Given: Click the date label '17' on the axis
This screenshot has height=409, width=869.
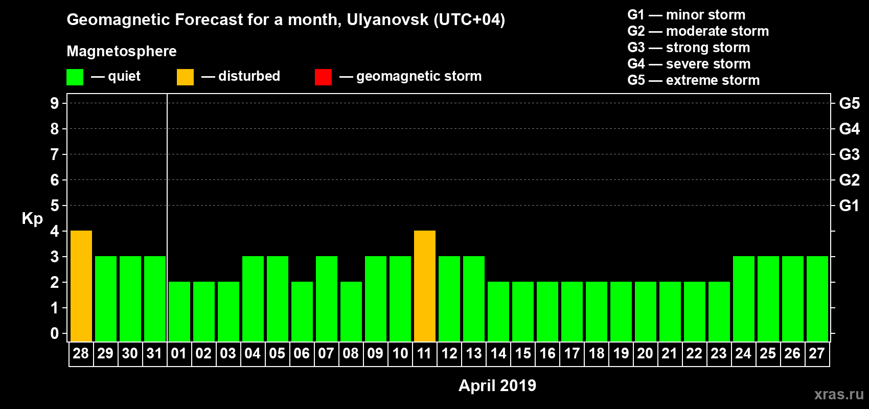Looking at the screenshot, I should (572, 353).
